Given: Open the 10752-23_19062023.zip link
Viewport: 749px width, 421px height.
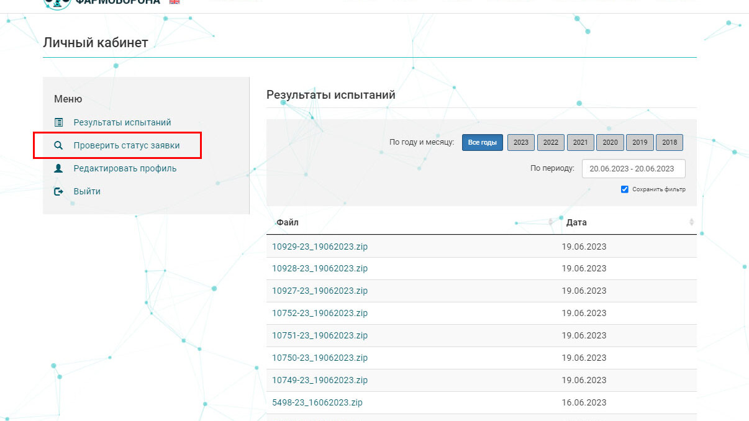Looking at the screenshot, I should point(320,313).
